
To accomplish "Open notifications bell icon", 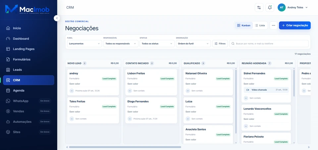I will 270,8.
